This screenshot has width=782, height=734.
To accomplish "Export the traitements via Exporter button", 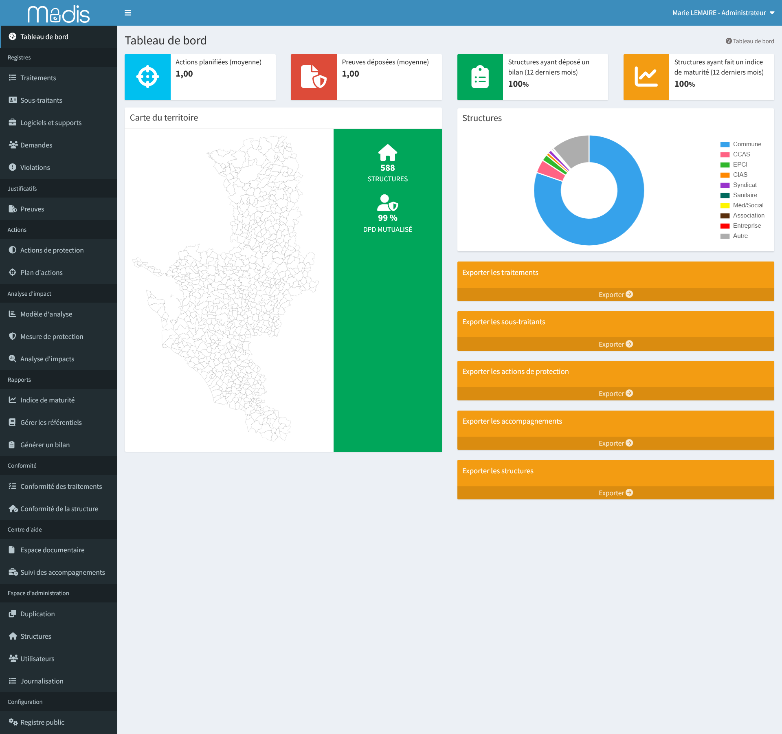I will (x=615, y=294).
